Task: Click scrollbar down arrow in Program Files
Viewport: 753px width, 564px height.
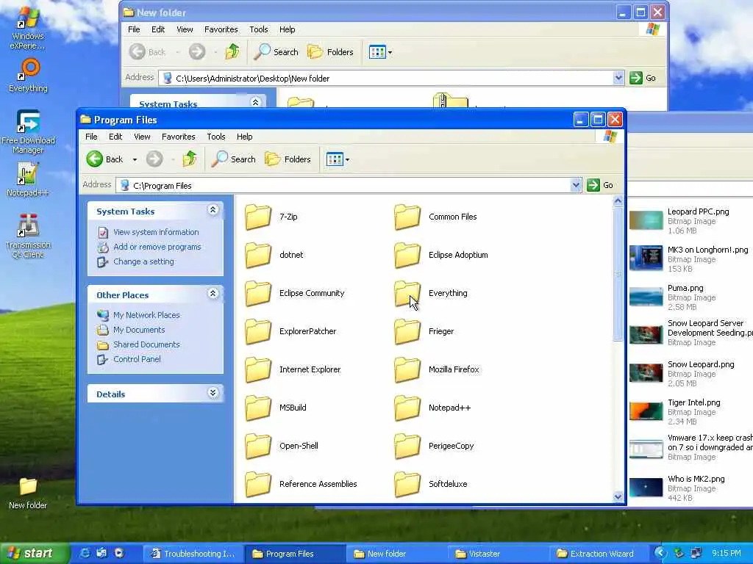Action: [618, 497]
